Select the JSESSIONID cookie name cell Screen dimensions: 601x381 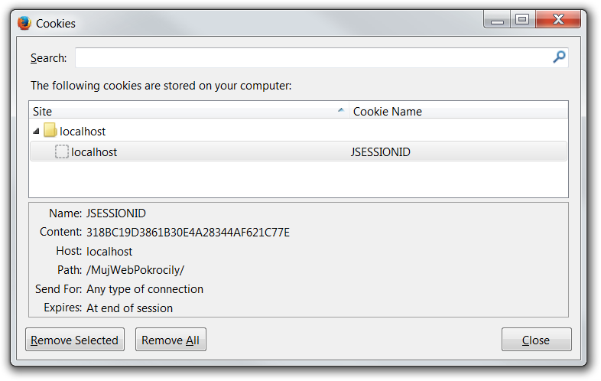point(380,152)
